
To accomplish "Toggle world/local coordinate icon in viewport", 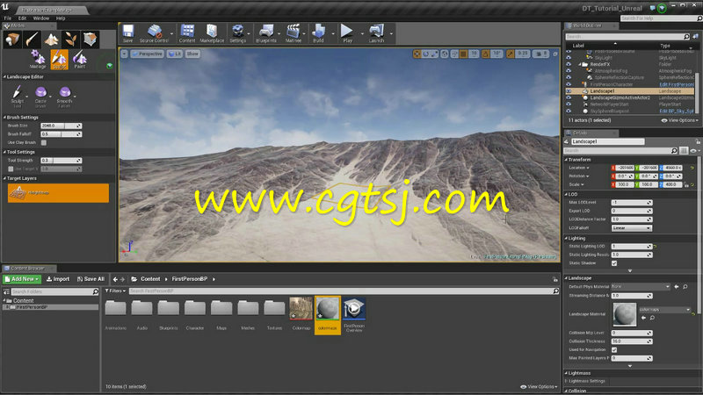I will click(445, 54).
